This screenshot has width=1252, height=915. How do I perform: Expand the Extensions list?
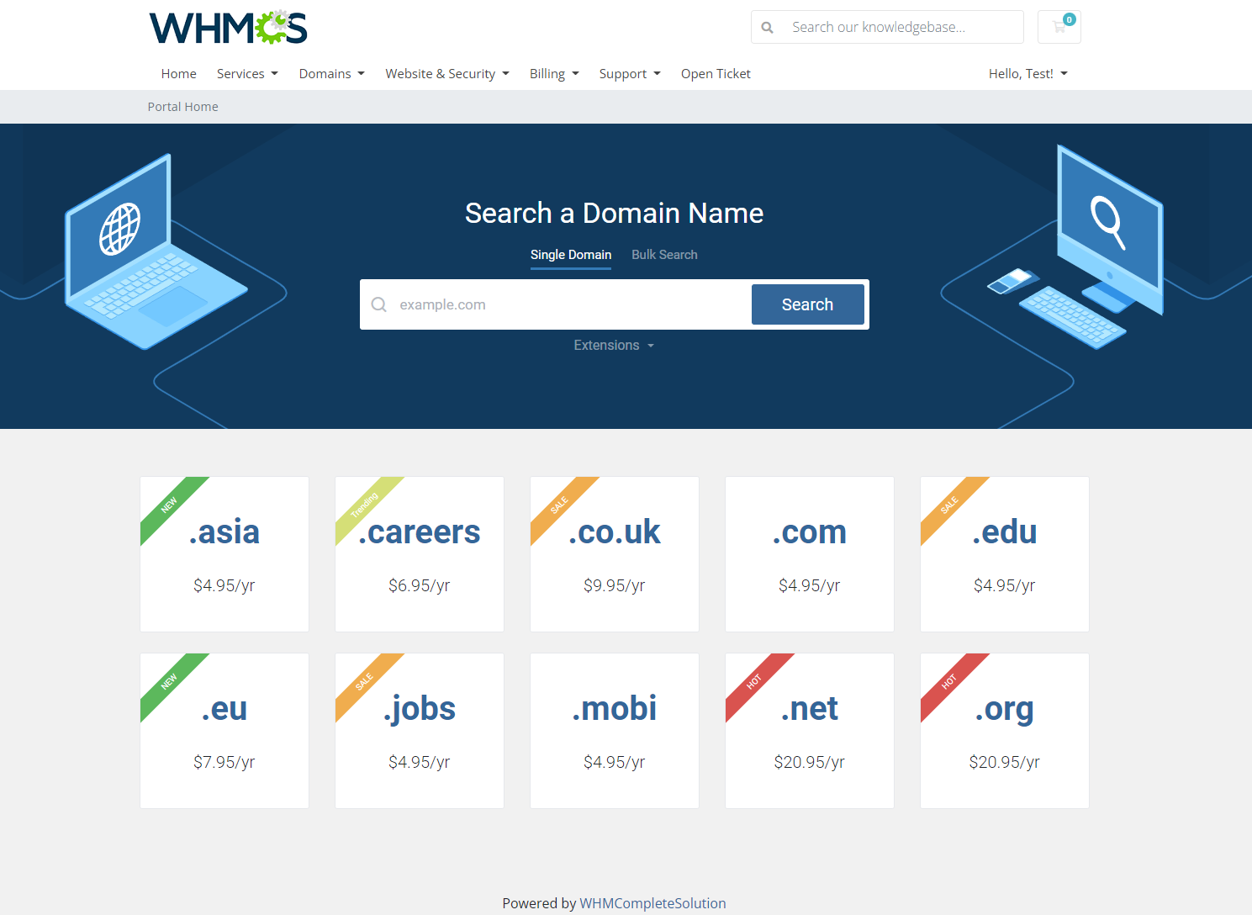point(613,346)
